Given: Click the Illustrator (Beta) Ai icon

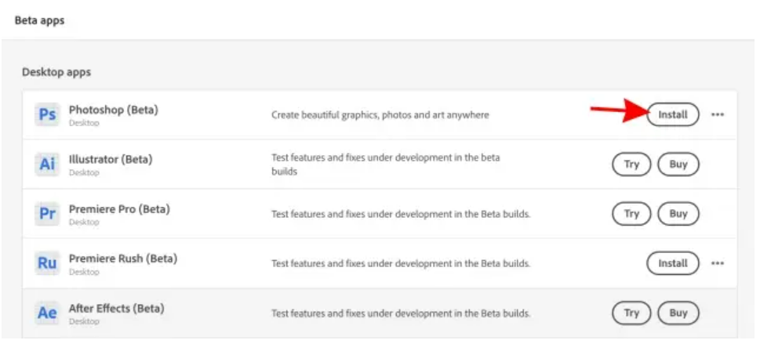Looking at the screenshot, I should [x=47, y=165].
